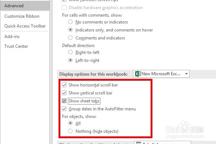Click the Excel icon in workbook dropdown
The width and height of the screenshot is (216, 144).
tap(138, 74)
